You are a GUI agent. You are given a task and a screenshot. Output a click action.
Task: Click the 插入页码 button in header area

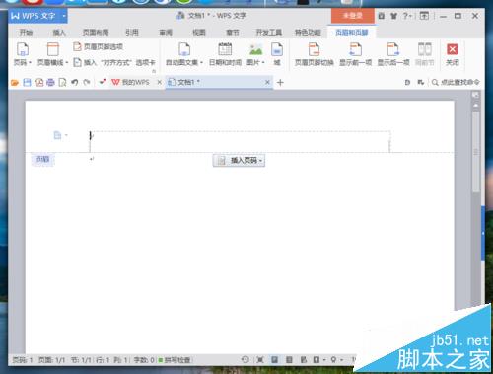point(239,161)
